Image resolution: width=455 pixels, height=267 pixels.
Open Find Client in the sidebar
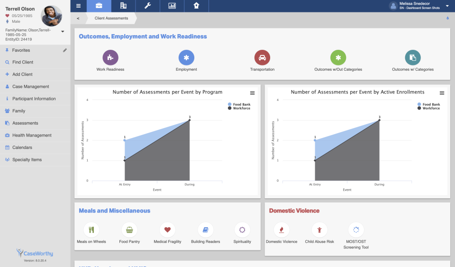[x=35, y=62]
